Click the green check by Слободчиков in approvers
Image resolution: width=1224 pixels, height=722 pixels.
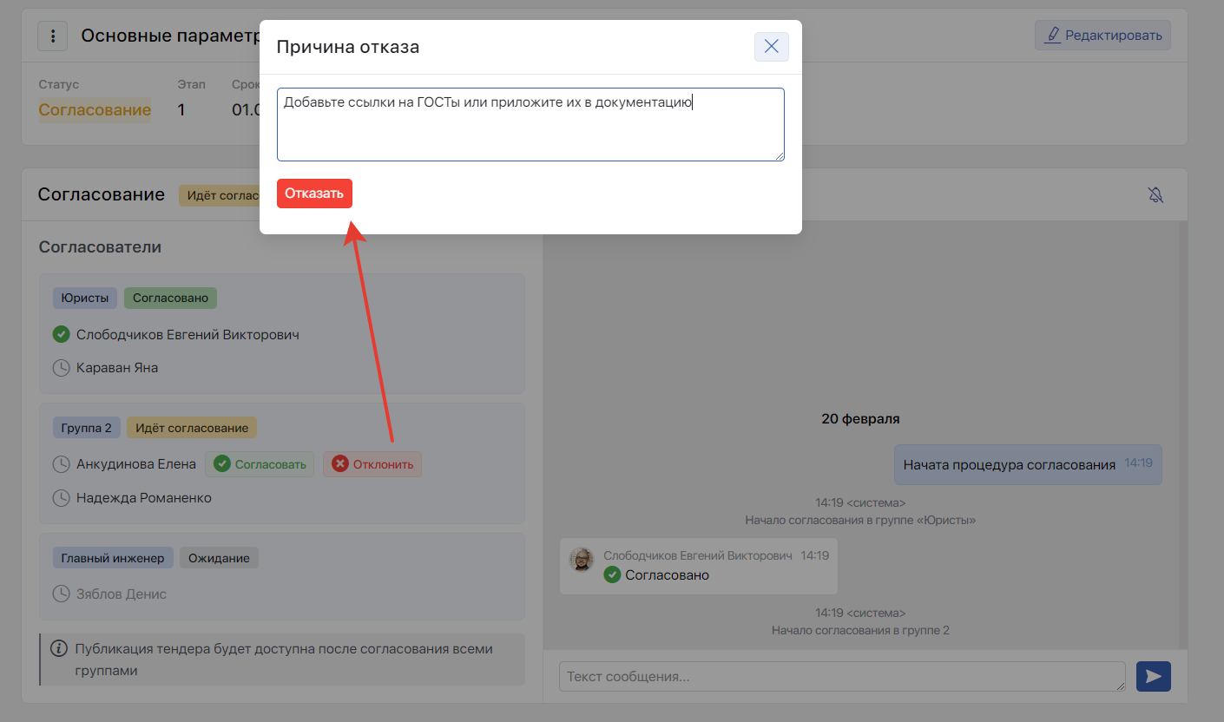pyautogui.click(x=61, y=334)
